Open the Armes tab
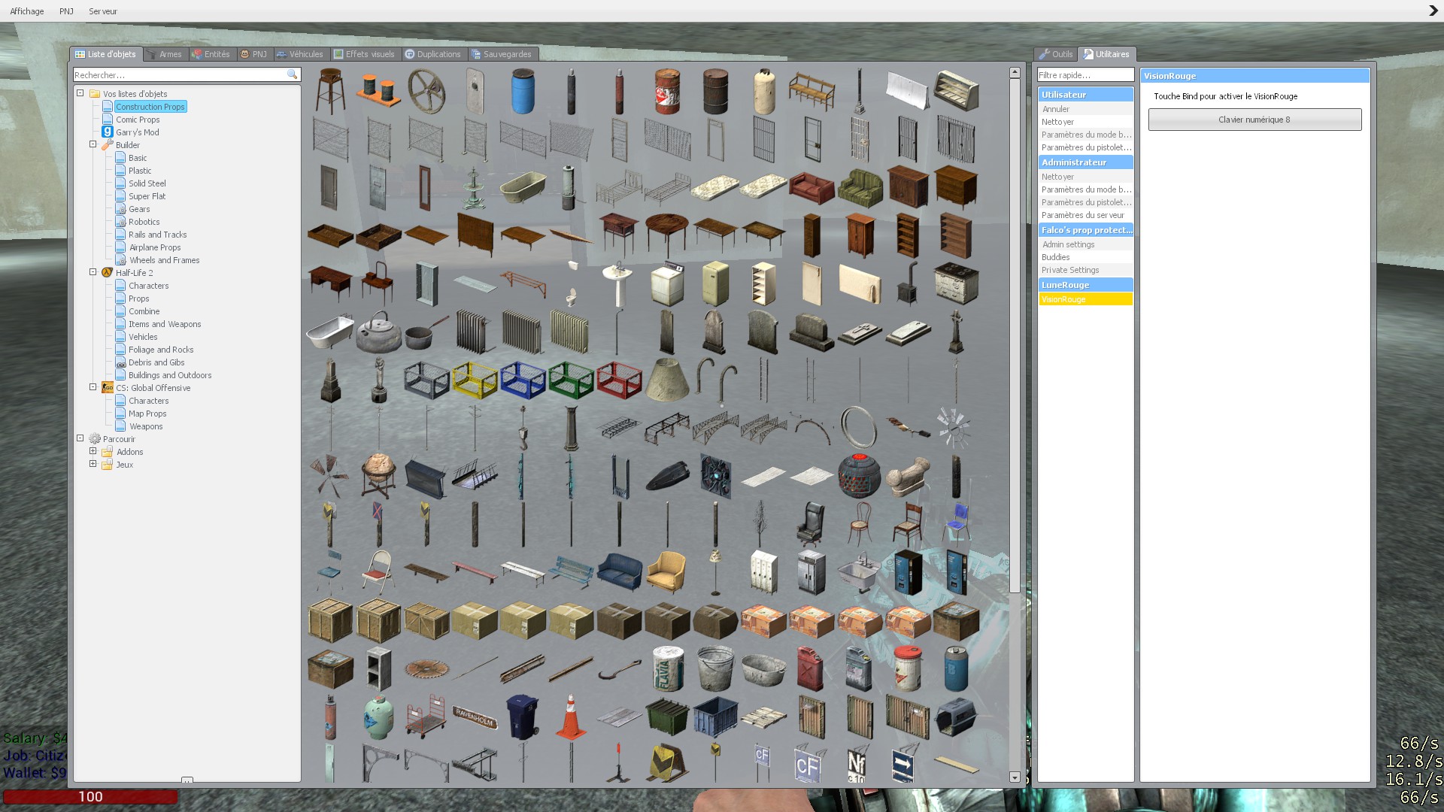The width and height of the screenshot is (1444, 812). (165, 54)
